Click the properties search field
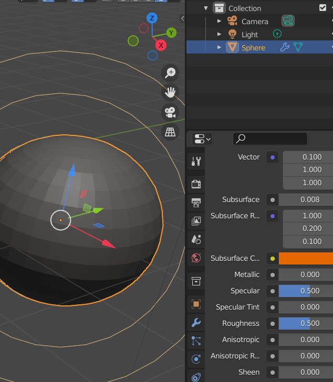Image resolution: width=333 pixels, height=382 pixels. pos(270,139)
